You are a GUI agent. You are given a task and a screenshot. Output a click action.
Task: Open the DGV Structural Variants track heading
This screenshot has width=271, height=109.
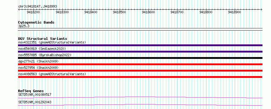click(43, 39)
